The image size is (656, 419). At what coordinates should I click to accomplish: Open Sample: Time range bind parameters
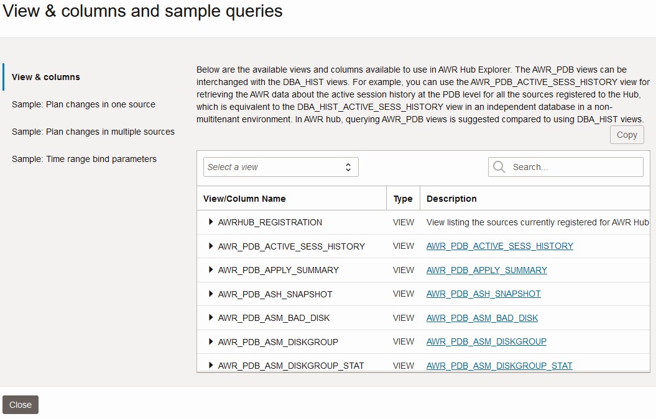click(83, 159)
